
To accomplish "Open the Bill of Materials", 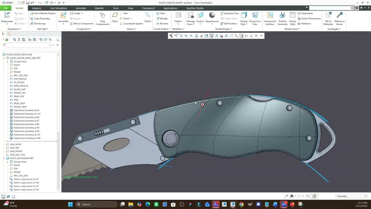I will [328, 19].
